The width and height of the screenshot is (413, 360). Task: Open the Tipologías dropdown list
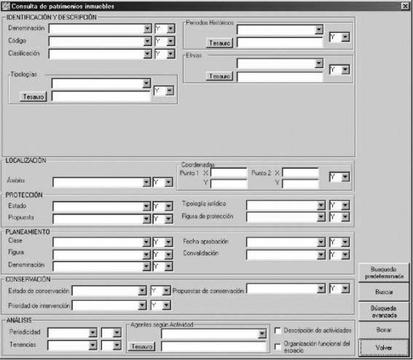(146, 83)
